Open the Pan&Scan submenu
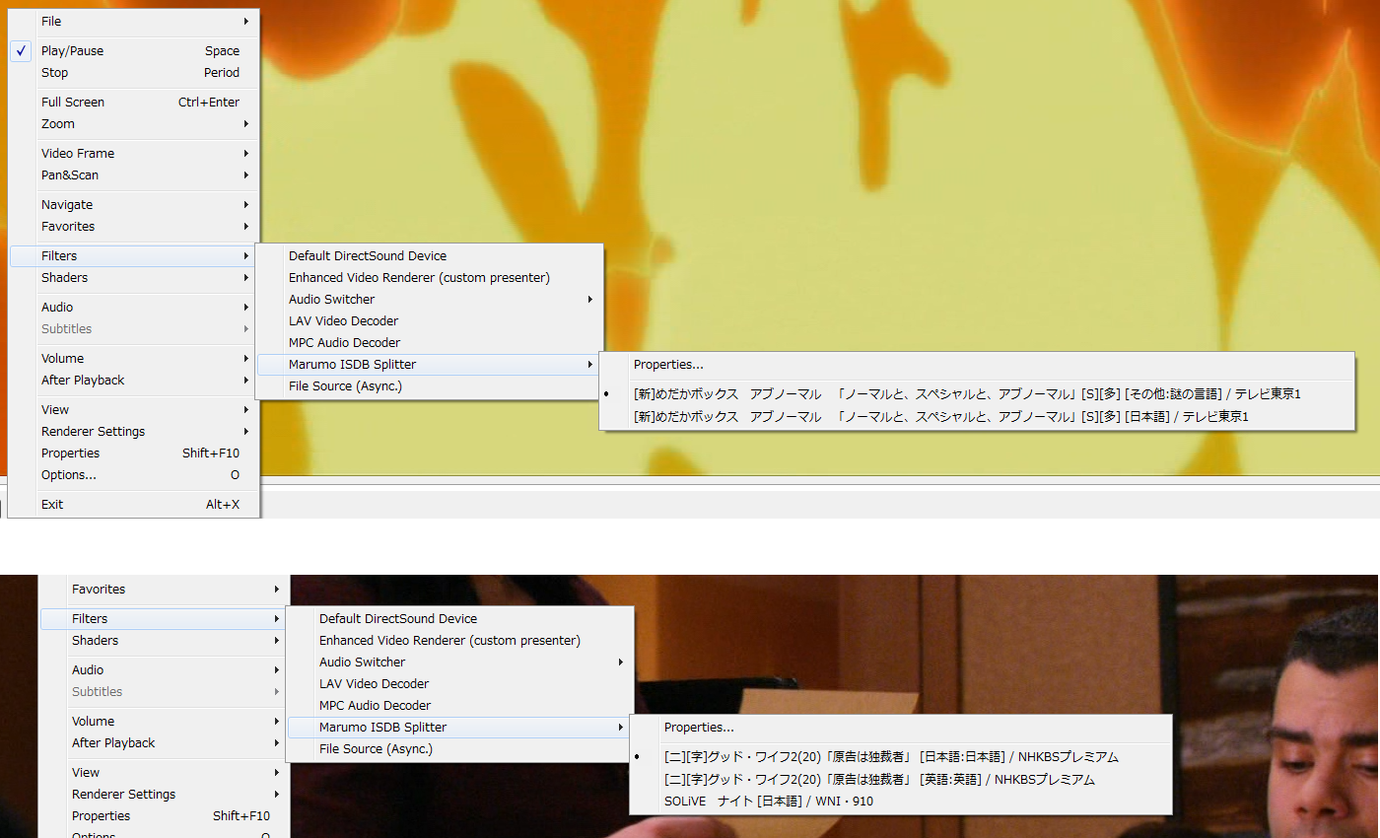1380x838 pixels. 70,175
